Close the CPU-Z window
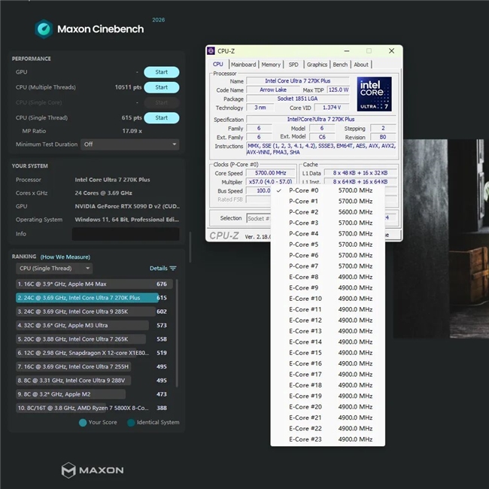 pyautogui.click(x=392, y=51)
